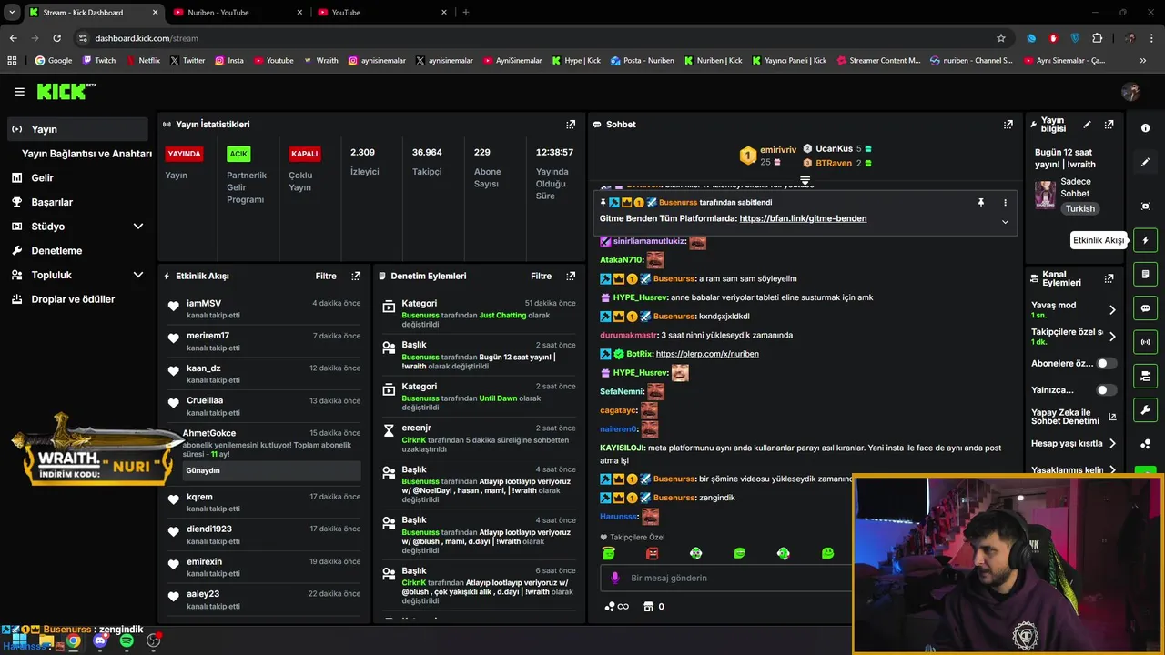The image size is (1165, 655).
Task: Open the profile avatar top right
Action: click(x=1130, y=92)
